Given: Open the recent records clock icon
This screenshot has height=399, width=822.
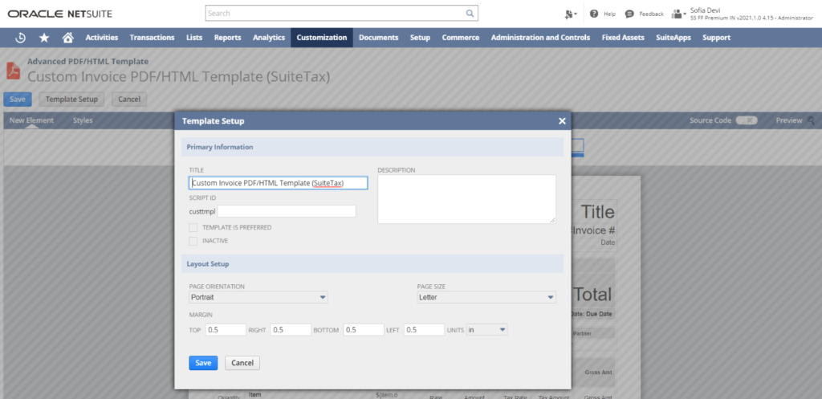Looking at the screenshot, I should (21, 38).
